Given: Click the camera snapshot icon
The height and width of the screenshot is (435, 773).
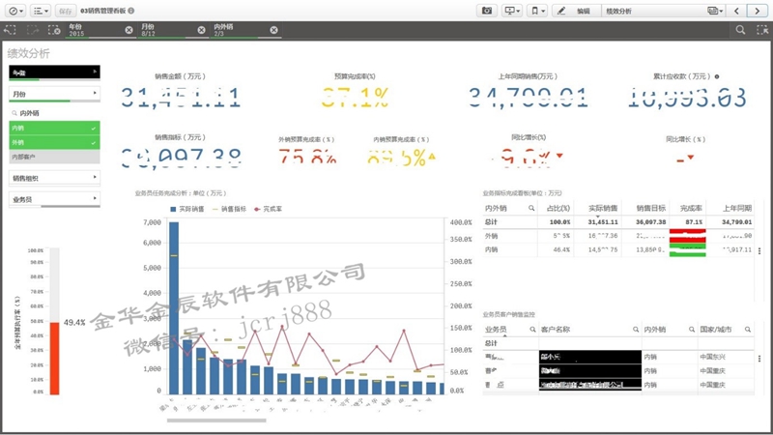Looking at the screenshot, I should point(487,10).
